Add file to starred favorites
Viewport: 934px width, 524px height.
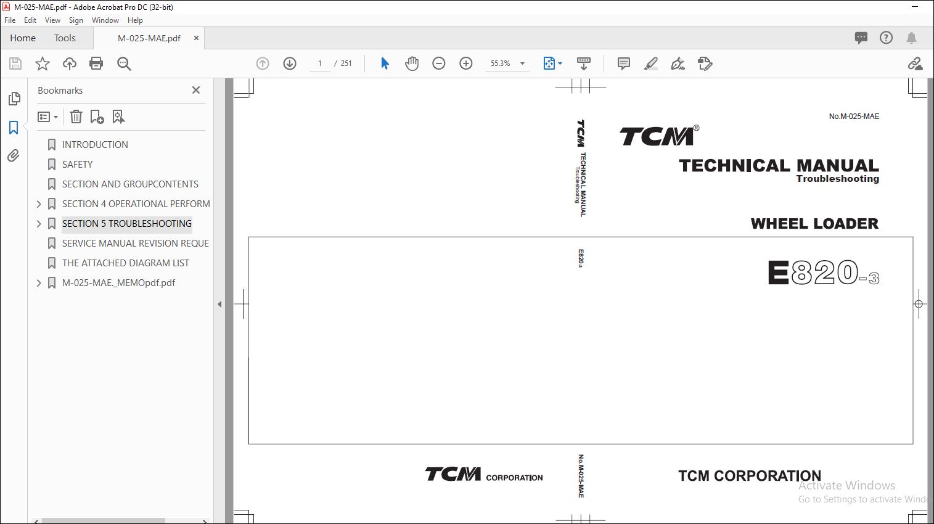pyautogui.click(x=43, y=63)
